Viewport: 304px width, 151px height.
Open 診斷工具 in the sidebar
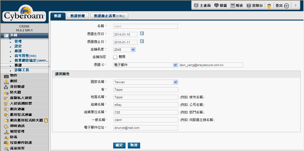pyautogui.click(x=22, y=70)
